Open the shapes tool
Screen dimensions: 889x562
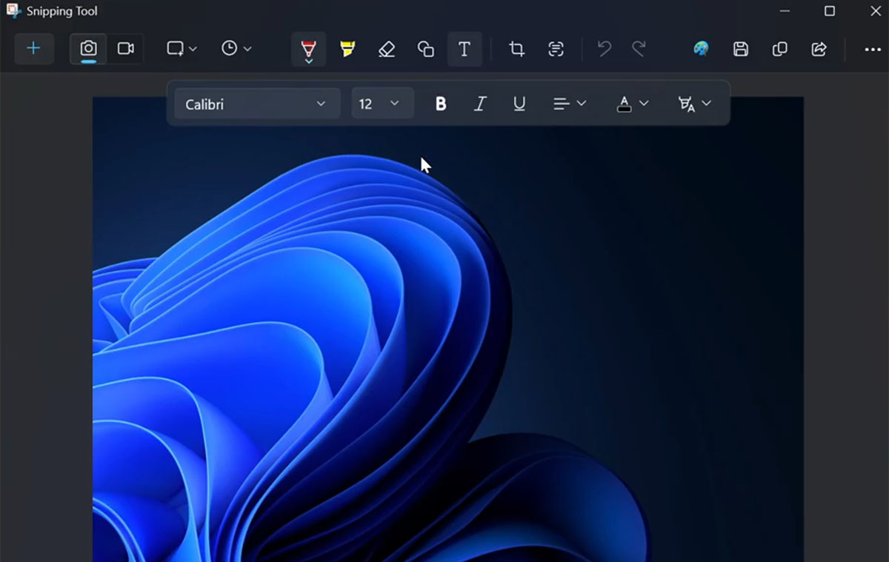click(x=425, y=48)
